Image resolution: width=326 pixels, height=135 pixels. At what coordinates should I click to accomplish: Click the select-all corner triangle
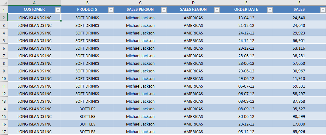4,3
